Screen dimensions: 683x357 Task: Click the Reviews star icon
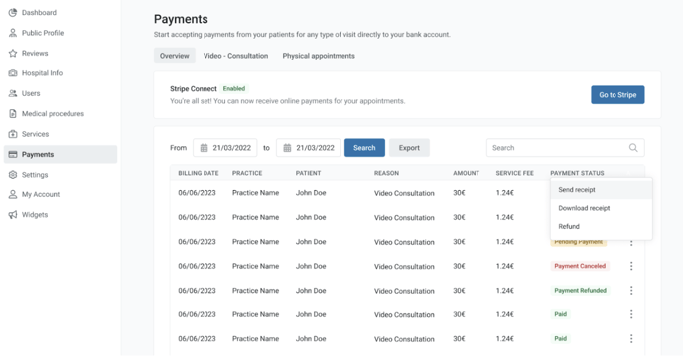pos(13,54)
